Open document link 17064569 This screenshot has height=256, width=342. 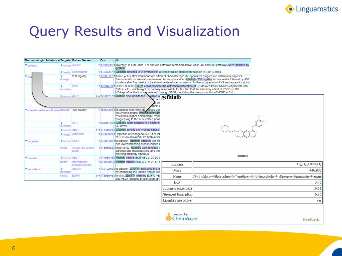[107, 86]
